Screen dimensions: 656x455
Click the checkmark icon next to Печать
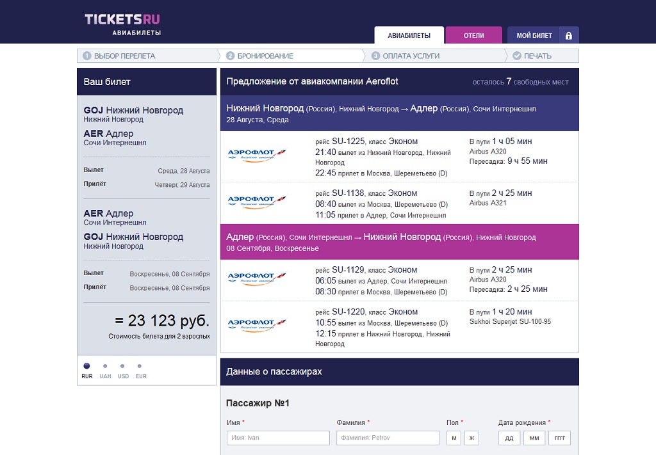516,56
